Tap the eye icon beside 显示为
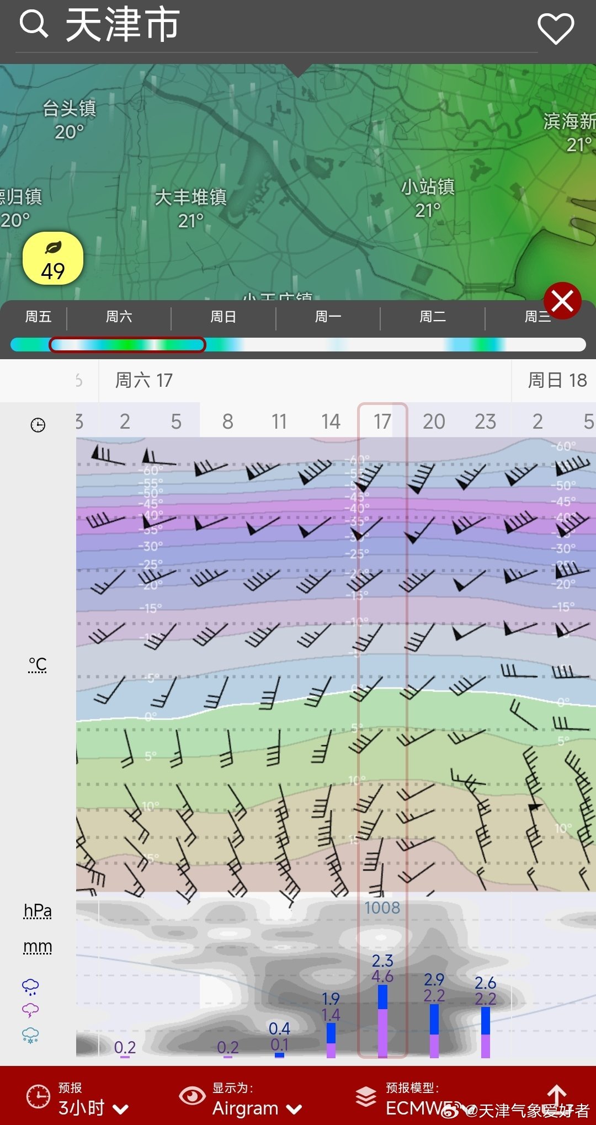Screen dimensions: 596x1125 coord(192,1096)
